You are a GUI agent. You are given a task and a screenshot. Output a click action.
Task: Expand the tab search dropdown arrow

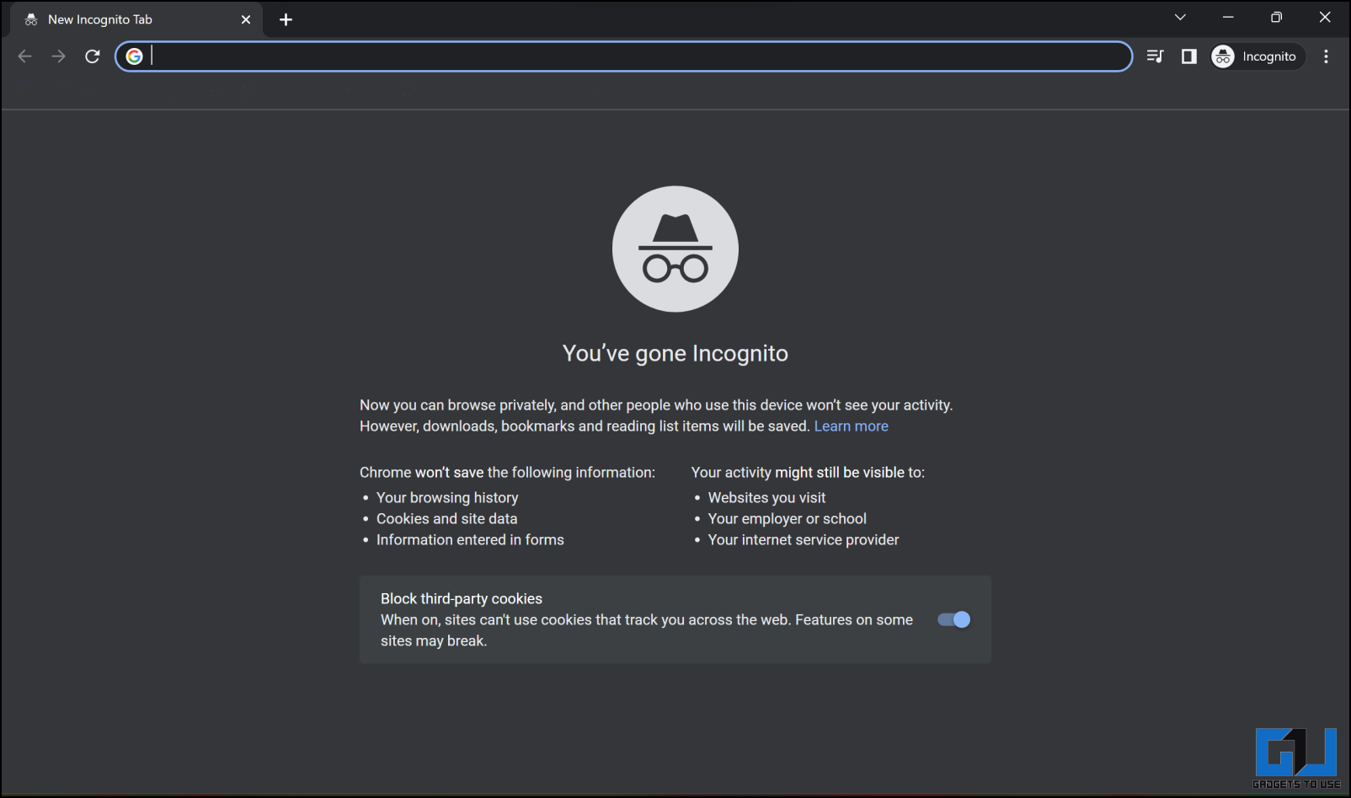click(1180, 17)
